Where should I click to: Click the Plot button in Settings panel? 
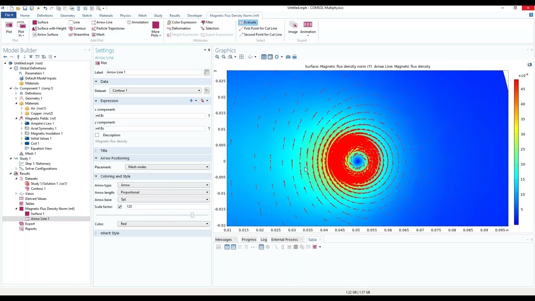101,63
